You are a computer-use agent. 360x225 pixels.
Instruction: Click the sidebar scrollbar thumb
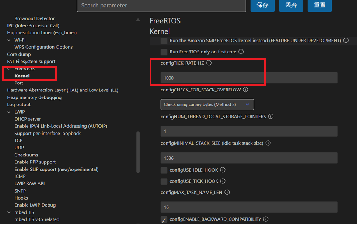pos(138,152)
